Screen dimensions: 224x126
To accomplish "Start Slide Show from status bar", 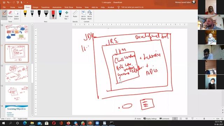I will click(x=192, y=119).
